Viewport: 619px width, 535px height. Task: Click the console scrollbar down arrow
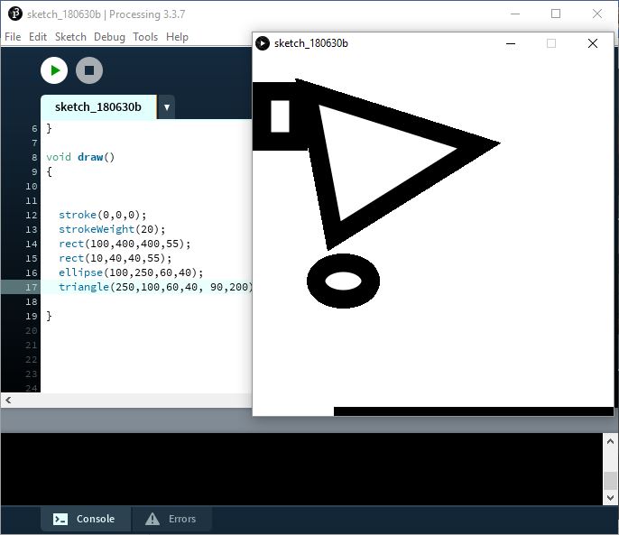click(x=610, y=497)
